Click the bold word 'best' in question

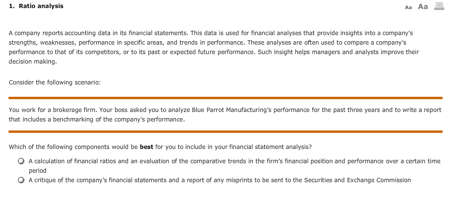pyautogui.click(x=147, y=147)
